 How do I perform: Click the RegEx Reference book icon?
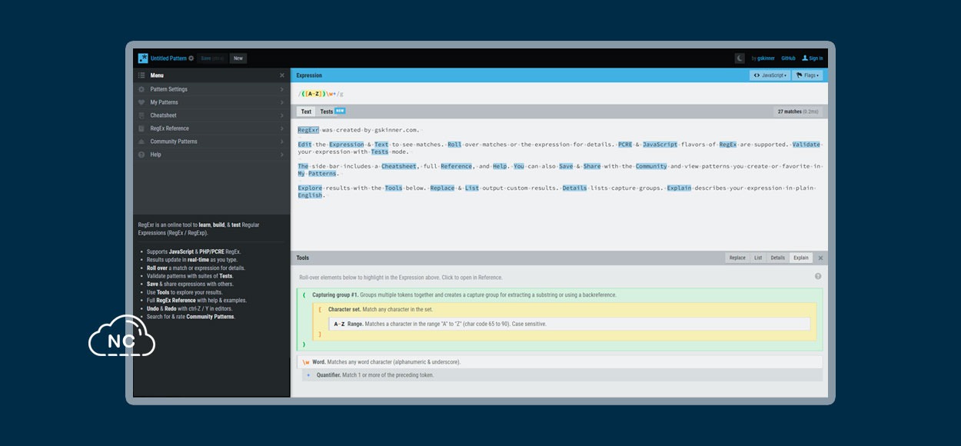pyautogui.click(x=141, y=128)
